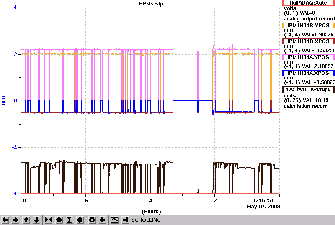This screenshot has height=225, width=335.
Task: Select the IPM1H04A.YPOS pink legend label
Action: [308, 57]
